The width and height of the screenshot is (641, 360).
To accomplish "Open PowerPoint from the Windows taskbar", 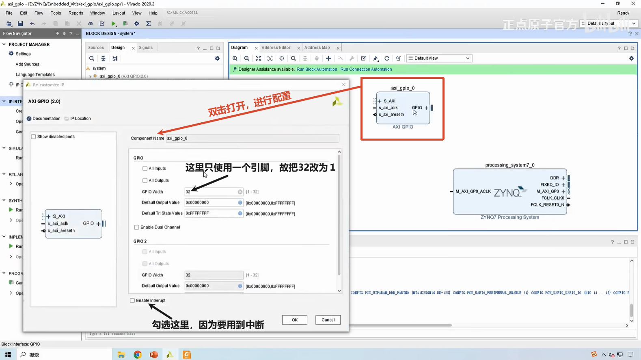I will [154, 355].
